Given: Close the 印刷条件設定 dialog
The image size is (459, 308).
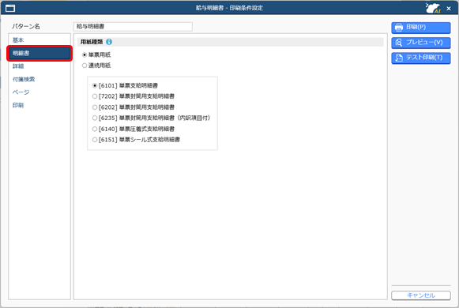Looking at the screenshot, I should click(x=449, y=9).
